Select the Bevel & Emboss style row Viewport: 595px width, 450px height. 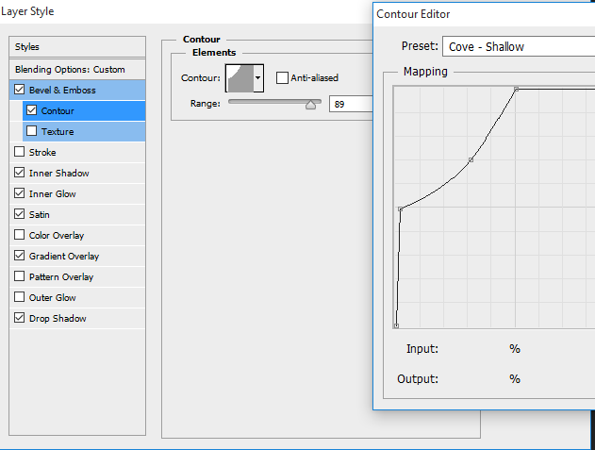point(77,90)
